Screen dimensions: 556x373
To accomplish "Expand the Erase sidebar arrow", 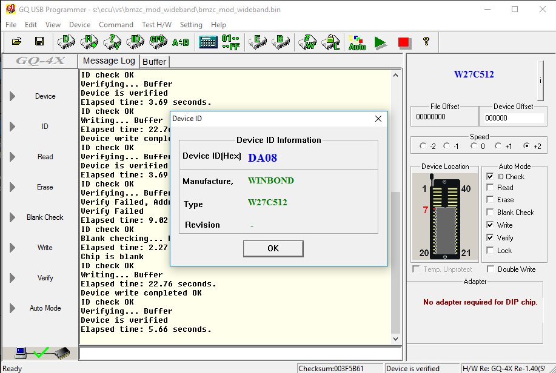I will tap(12, 187).
